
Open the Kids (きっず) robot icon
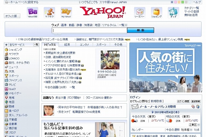173,13
